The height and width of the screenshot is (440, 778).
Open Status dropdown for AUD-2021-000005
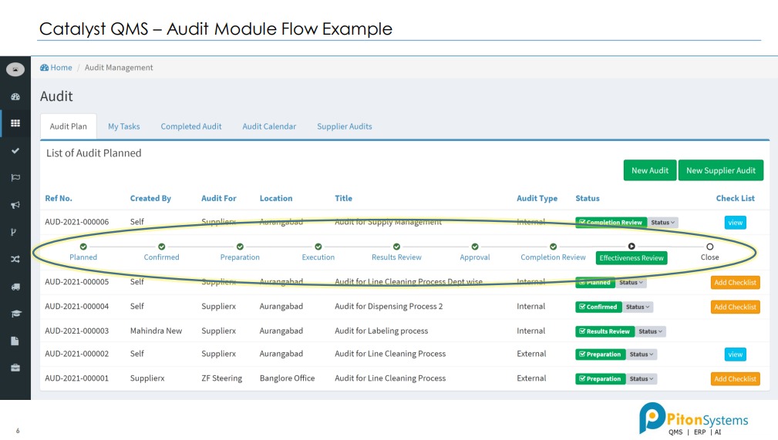pyautogui.click(x=631, y=282)
